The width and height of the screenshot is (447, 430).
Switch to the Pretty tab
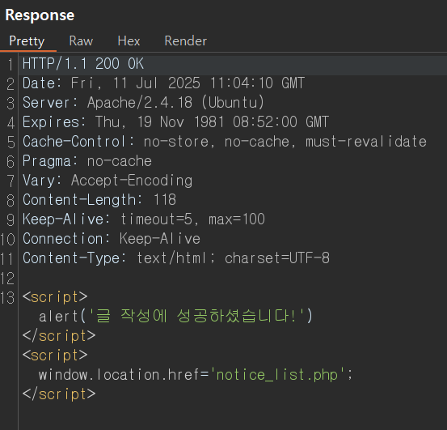(27, 41)
